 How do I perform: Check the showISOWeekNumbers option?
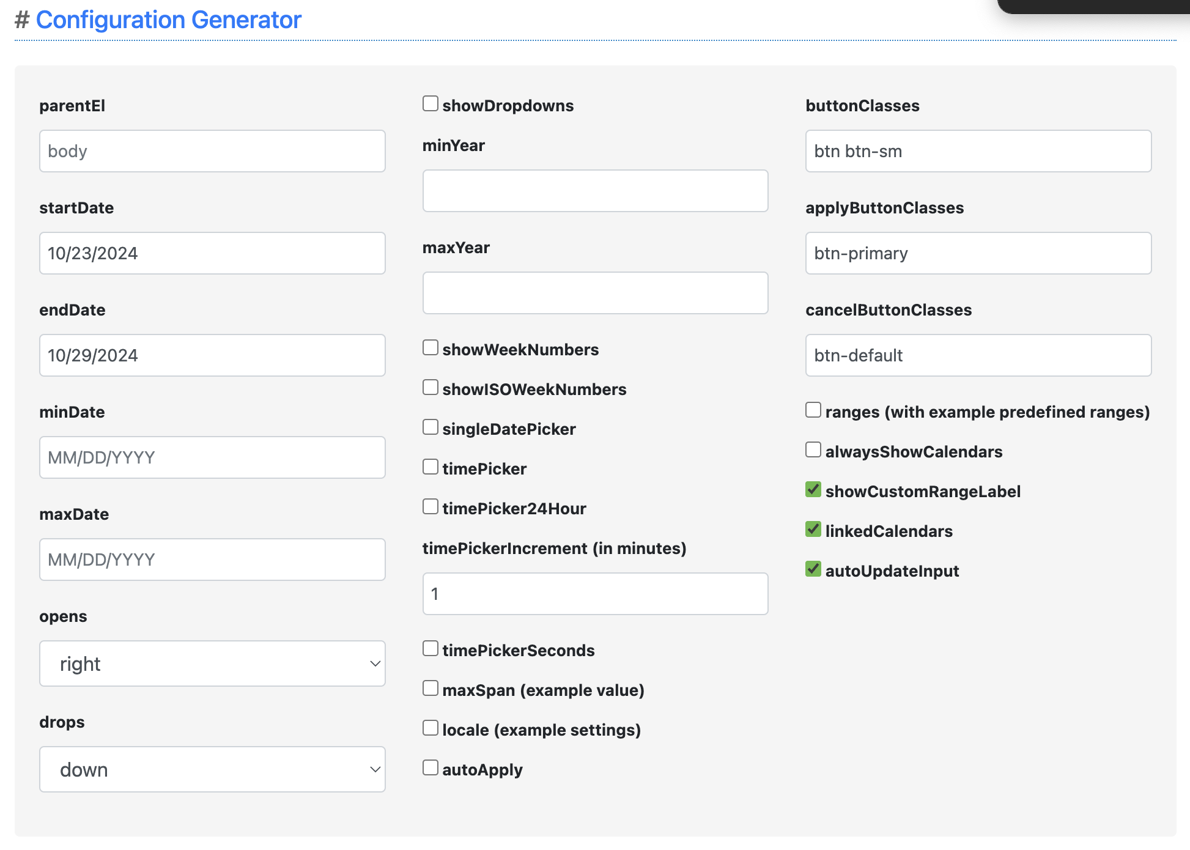pos(431,387)
